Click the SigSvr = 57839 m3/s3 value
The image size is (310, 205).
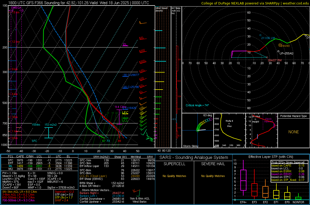(x=61, y=187)
